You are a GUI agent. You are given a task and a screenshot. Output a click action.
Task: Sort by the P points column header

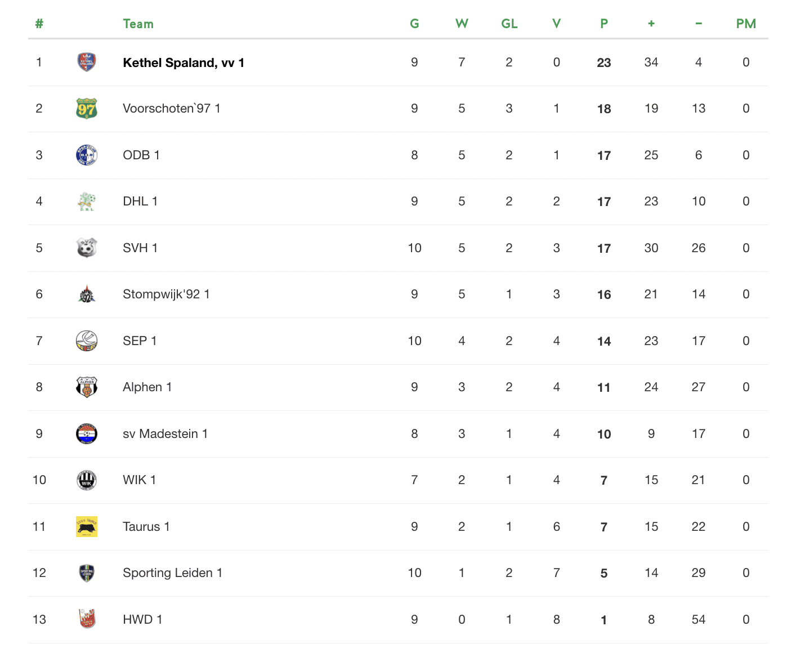click(604, 24)
